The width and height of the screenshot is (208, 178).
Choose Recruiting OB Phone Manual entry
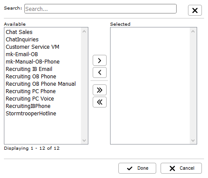pyautogui.click(x=43, y=84)
